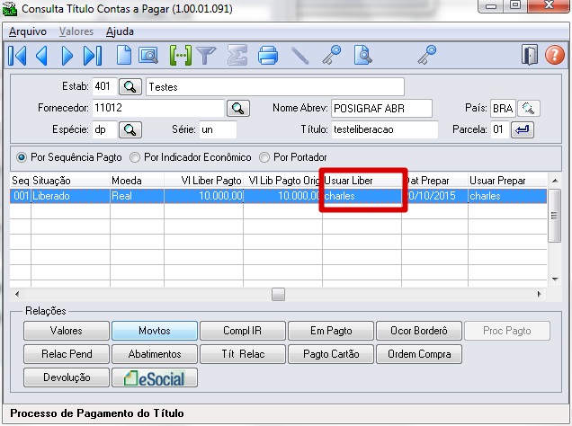Image resolution: width=572 pixels, height=426 pixels.
Task: Click the Estab field containing 401
Action: tap(104, 87)
